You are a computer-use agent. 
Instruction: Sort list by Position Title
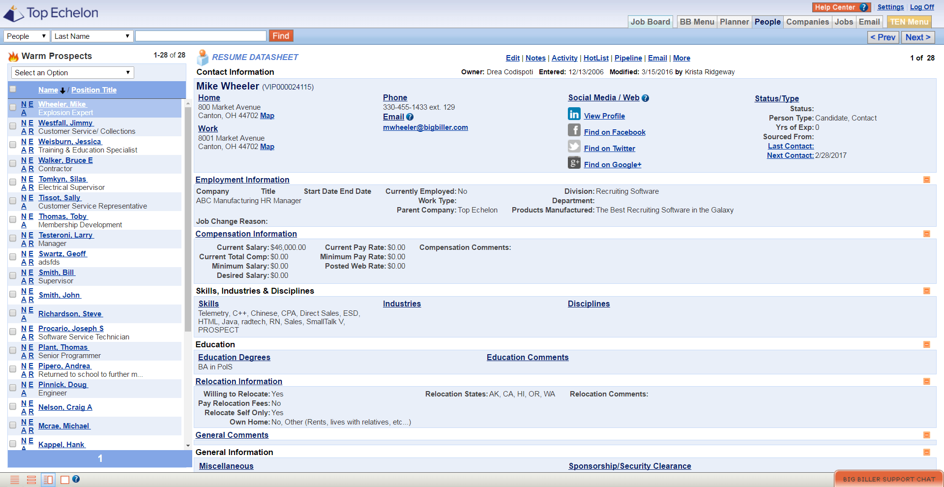[94, 90]
